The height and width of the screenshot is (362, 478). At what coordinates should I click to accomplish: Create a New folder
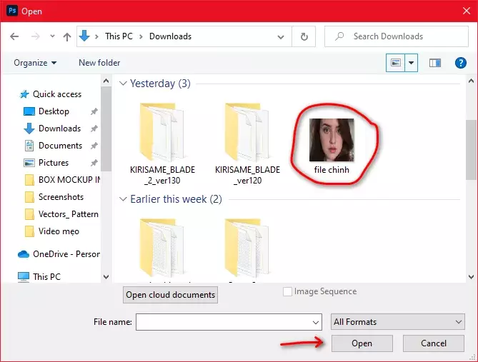point(99,63)
